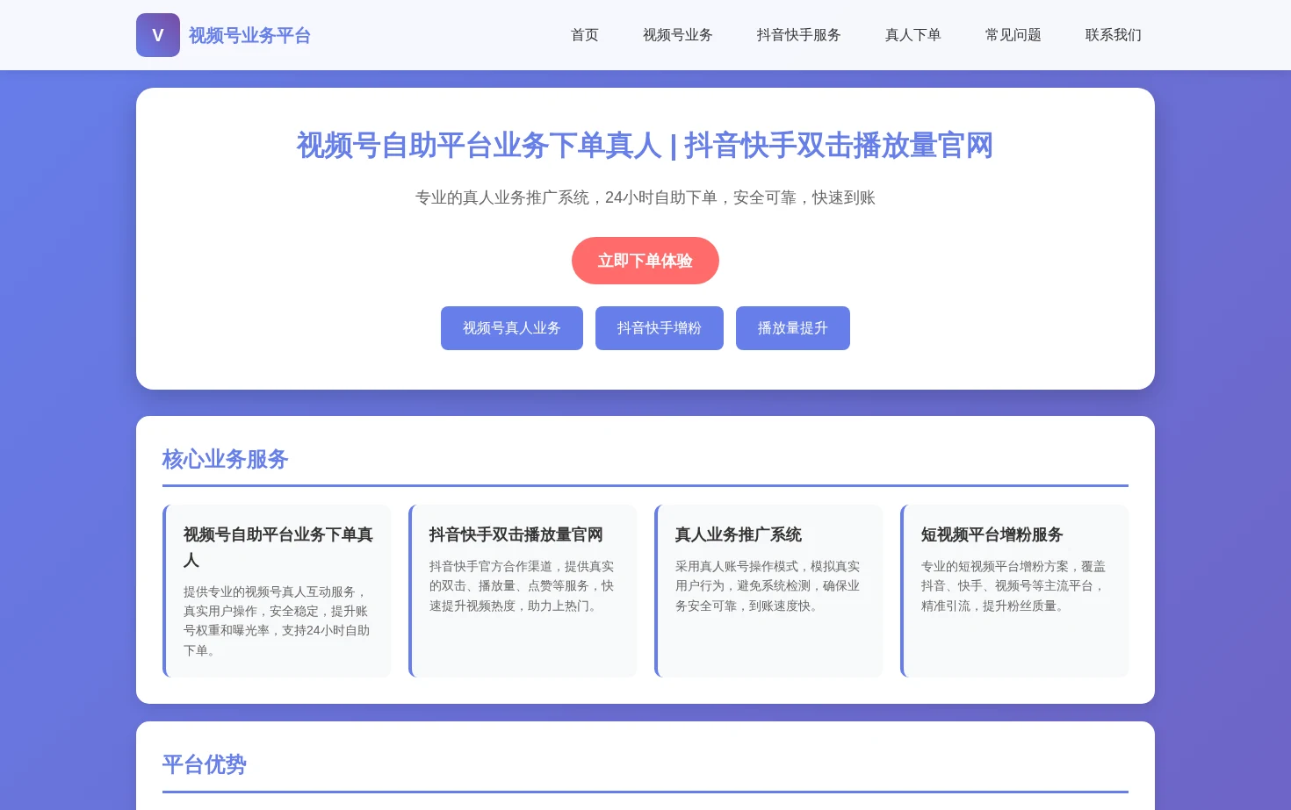
Task: Select the 视频号真人业务 button
Action: tap(512, 328)
